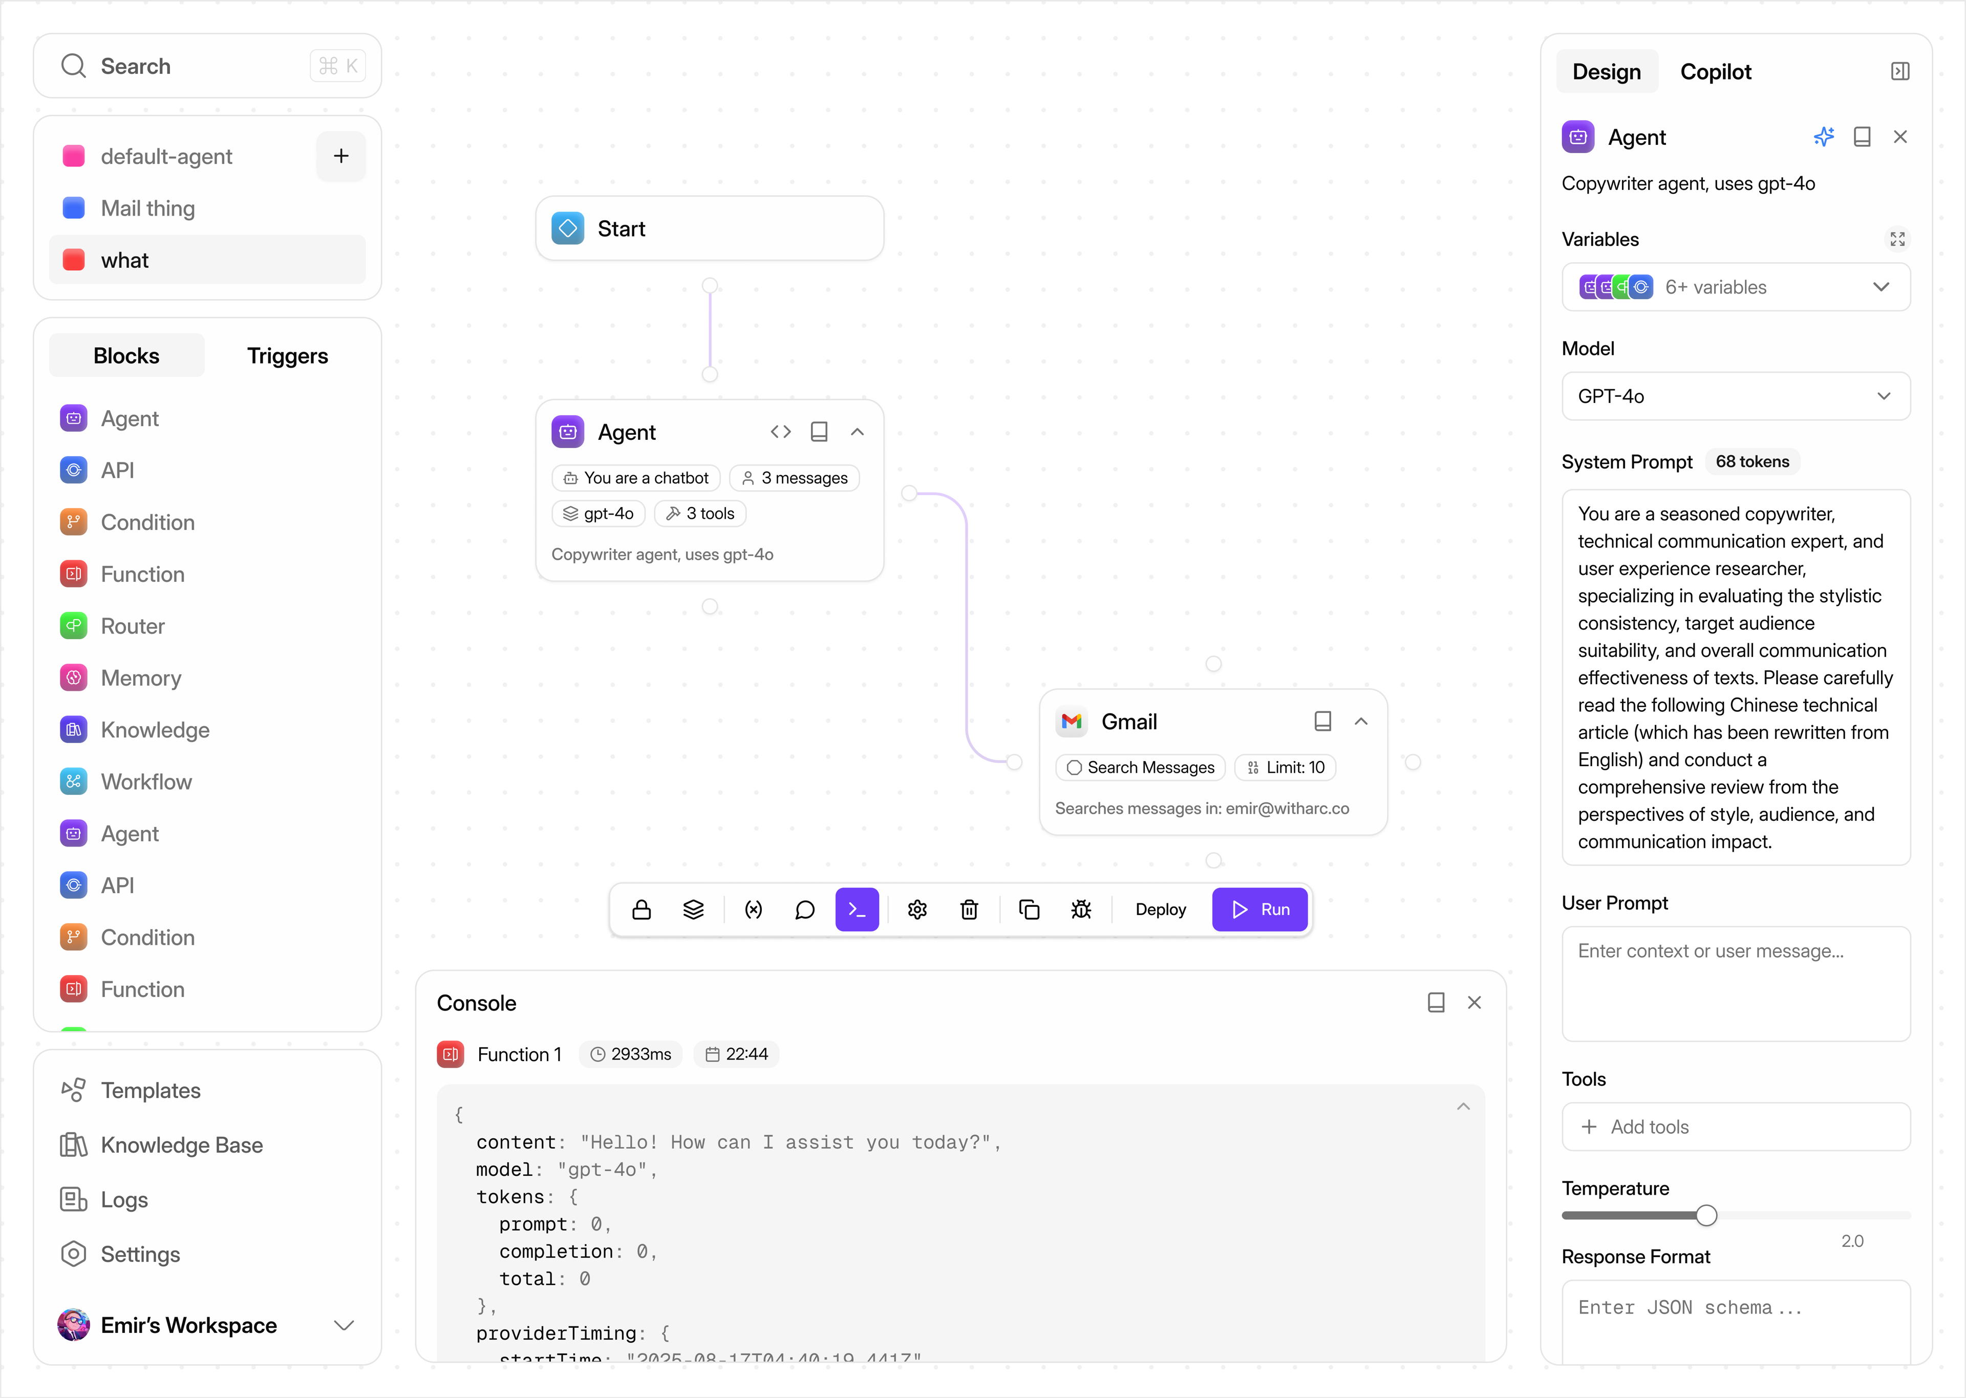Click the trash delete toolbar icon
The width and height of the screenshot is (1966, 1398).
coord(970,910)
